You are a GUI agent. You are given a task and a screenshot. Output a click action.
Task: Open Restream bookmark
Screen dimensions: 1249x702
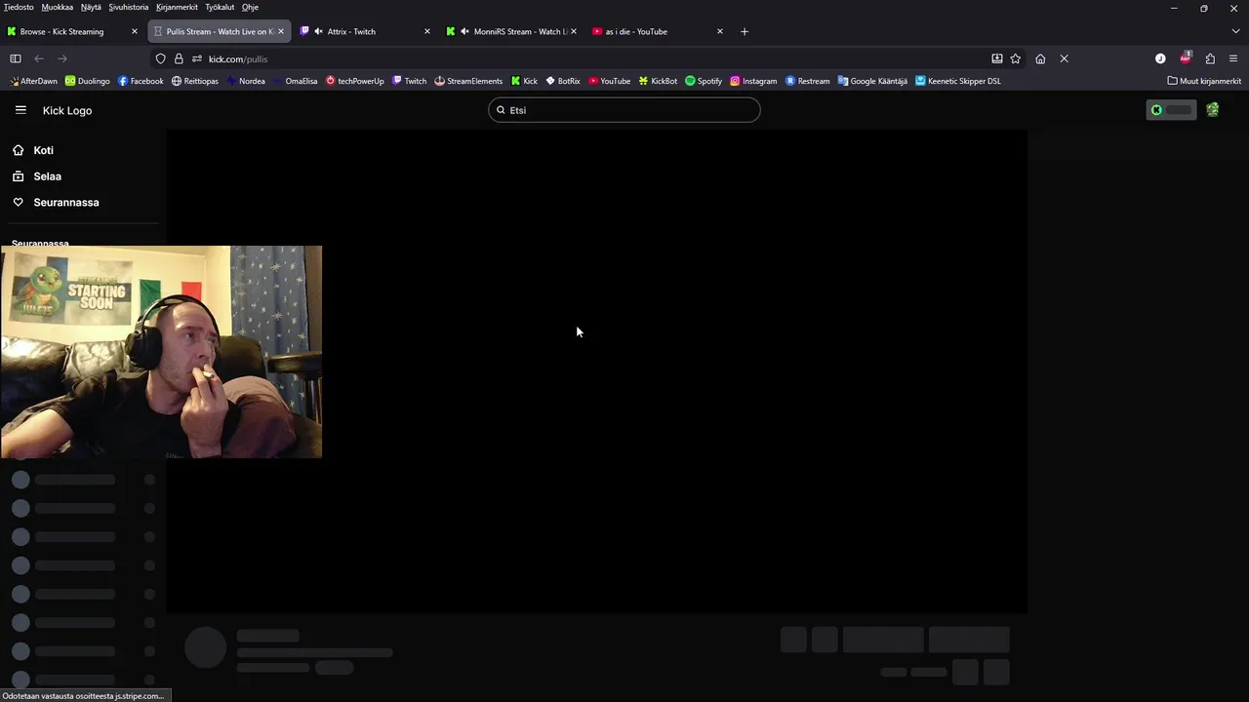[x=808, y=81]
